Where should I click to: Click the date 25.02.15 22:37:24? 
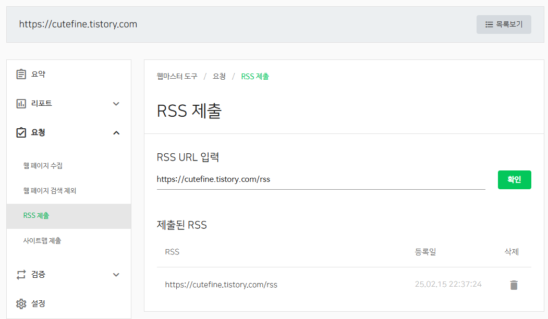(448, 284)
